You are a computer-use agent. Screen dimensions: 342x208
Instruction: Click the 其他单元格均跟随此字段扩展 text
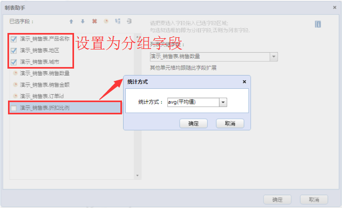tap(183, 68)
